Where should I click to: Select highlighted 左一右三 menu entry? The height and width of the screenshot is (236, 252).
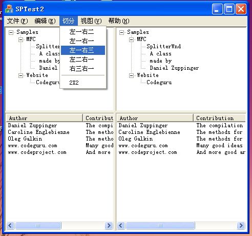tap(83, 50)
